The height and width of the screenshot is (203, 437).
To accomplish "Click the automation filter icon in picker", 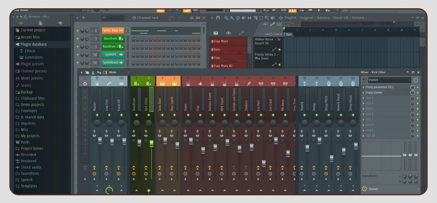I will pos(241,33).
